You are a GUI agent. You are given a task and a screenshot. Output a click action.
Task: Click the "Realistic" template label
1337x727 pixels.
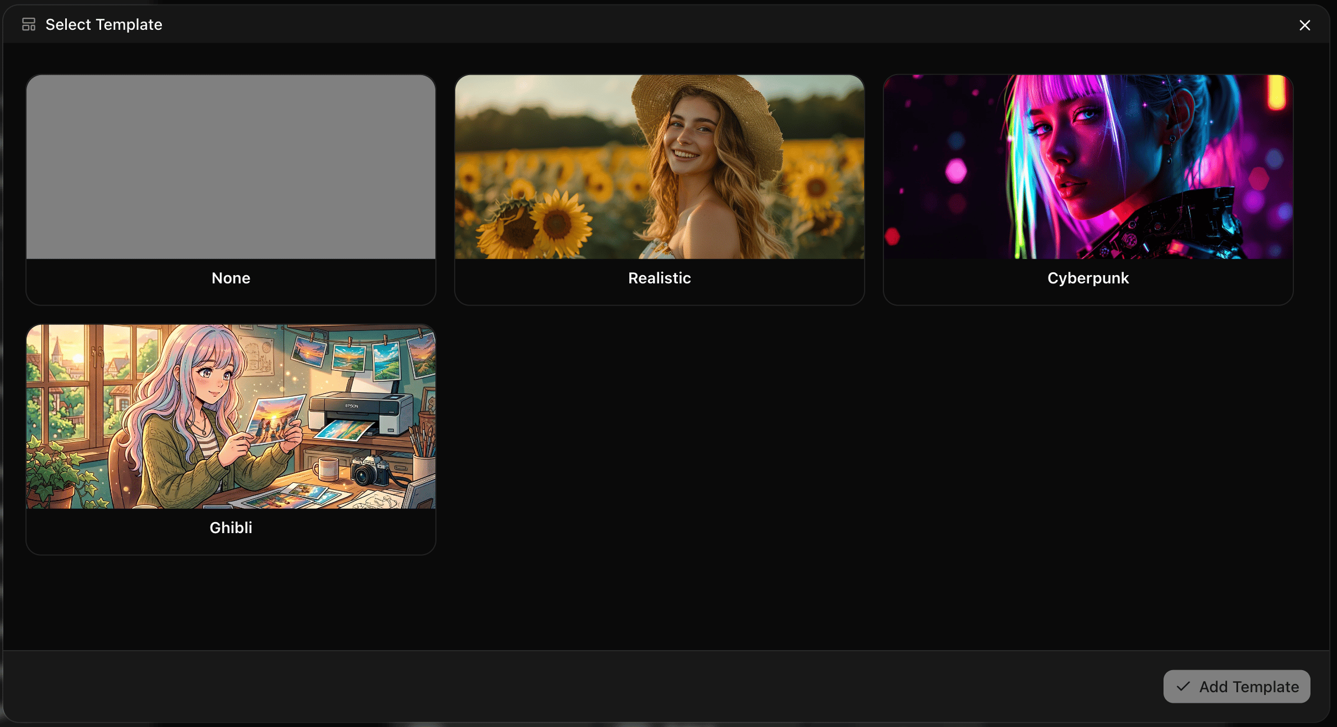point(659,278)
